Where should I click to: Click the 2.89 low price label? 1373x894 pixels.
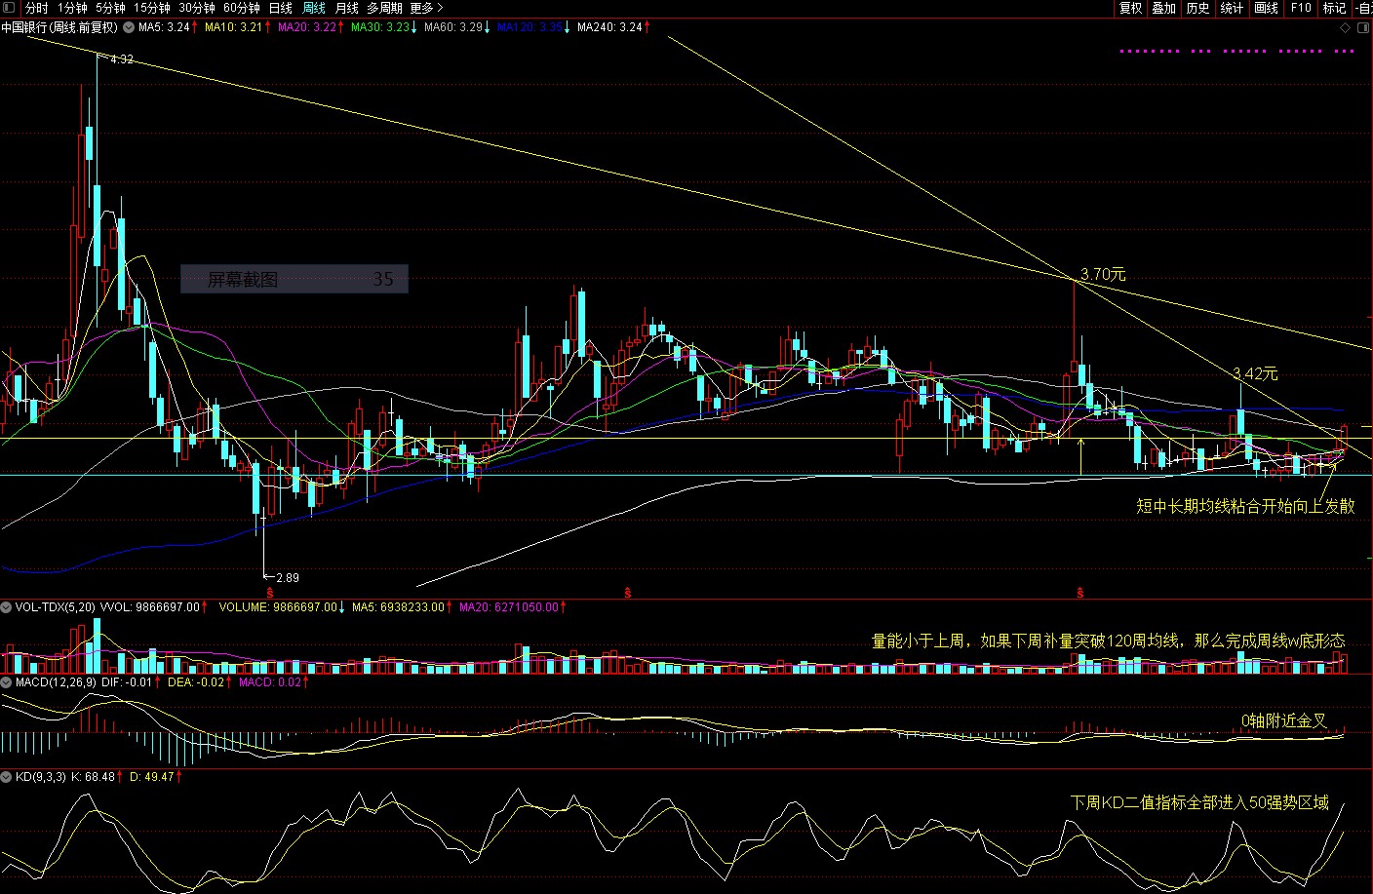pyautogui.click(x=288, y=578)
